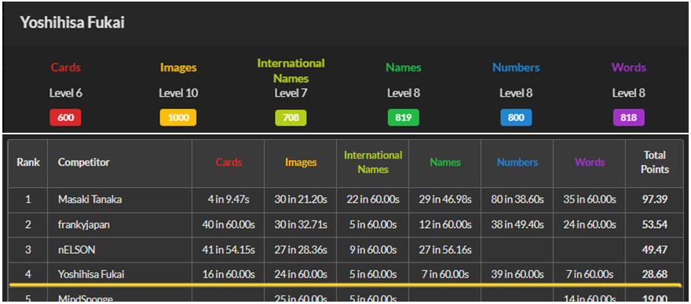Image resolution: width=691 pixels, height=304 pixels.
Task: Sort table by Names column header
Action: pyautogui.click(x=445, y=162)
